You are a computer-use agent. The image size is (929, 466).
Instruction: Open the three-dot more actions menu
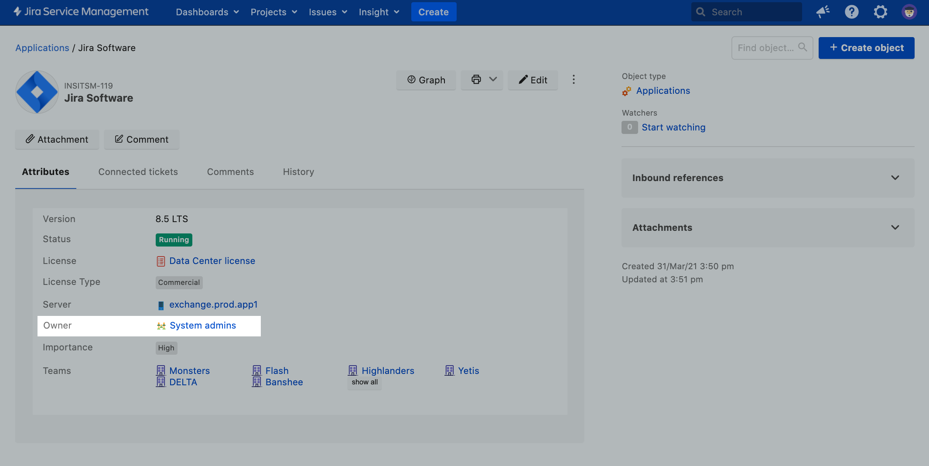click(574, 80)
